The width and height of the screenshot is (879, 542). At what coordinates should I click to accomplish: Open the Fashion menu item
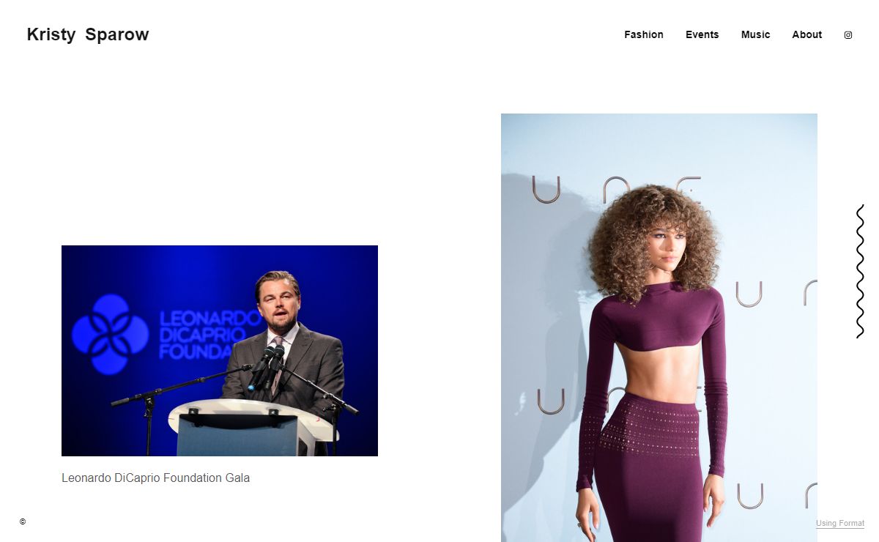644,34
